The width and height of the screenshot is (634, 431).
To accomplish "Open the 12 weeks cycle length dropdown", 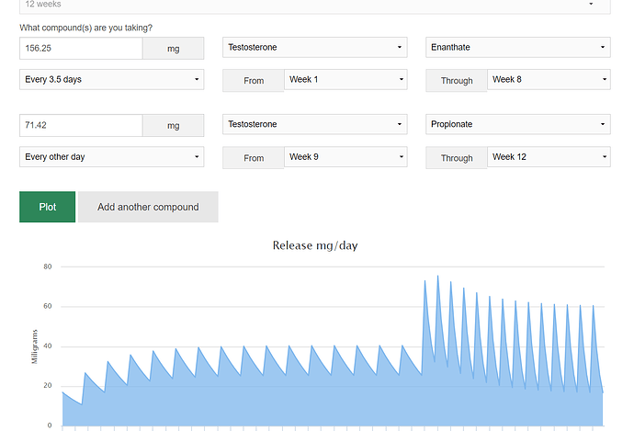I will point(314,6).
